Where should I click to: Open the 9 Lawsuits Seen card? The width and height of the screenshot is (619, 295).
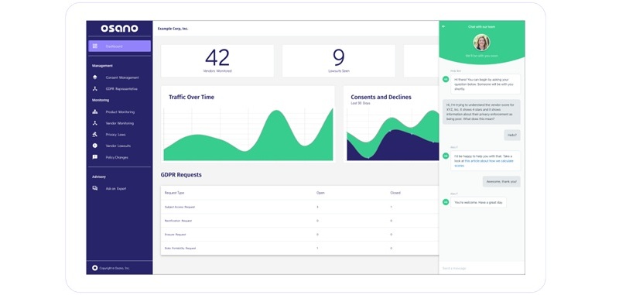(339, 61)
